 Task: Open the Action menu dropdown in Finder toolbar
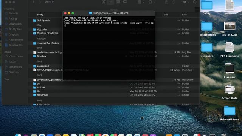152,2
